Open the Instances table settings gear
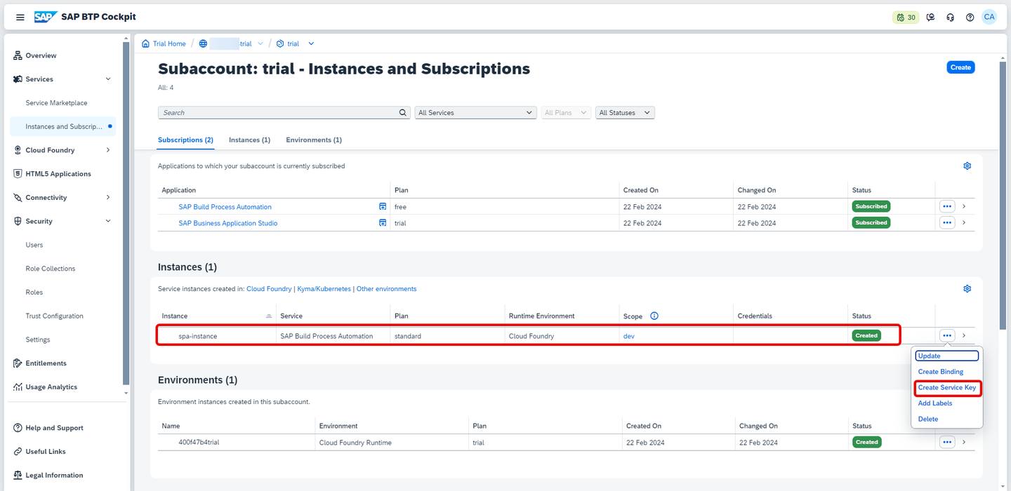This screenshot has height=491, width=1011. 967,289
